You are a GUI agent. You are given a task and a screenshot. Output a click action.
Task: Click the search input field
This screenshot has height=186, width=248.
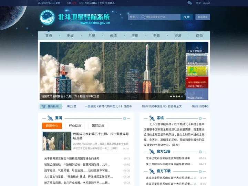[x=160, y=17]
